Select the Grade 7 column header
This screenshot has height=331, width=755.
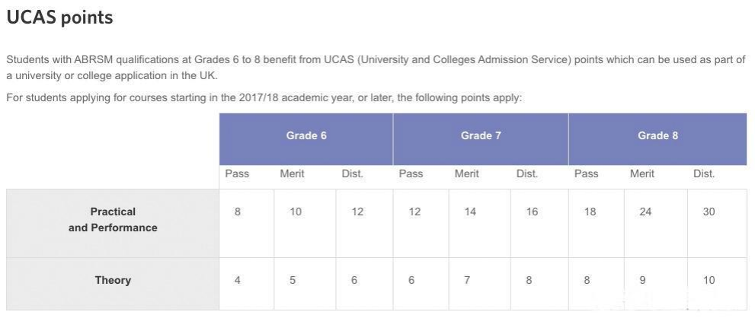pos(481,135)
